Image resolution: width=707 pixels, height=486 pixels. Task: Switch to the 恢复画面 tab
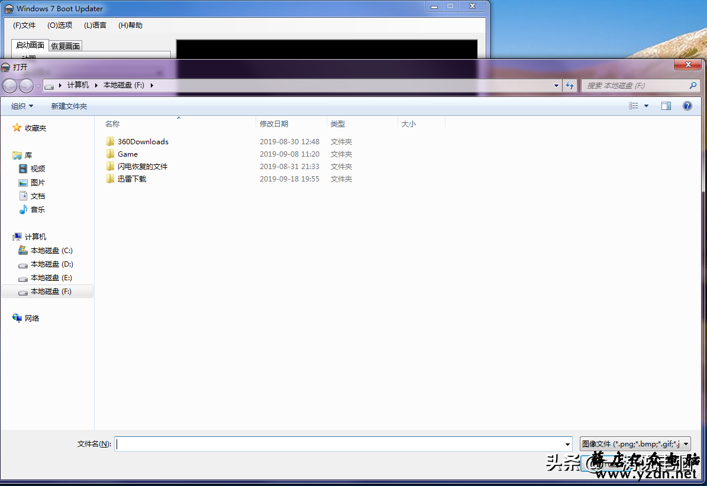[x=66, y=46]
